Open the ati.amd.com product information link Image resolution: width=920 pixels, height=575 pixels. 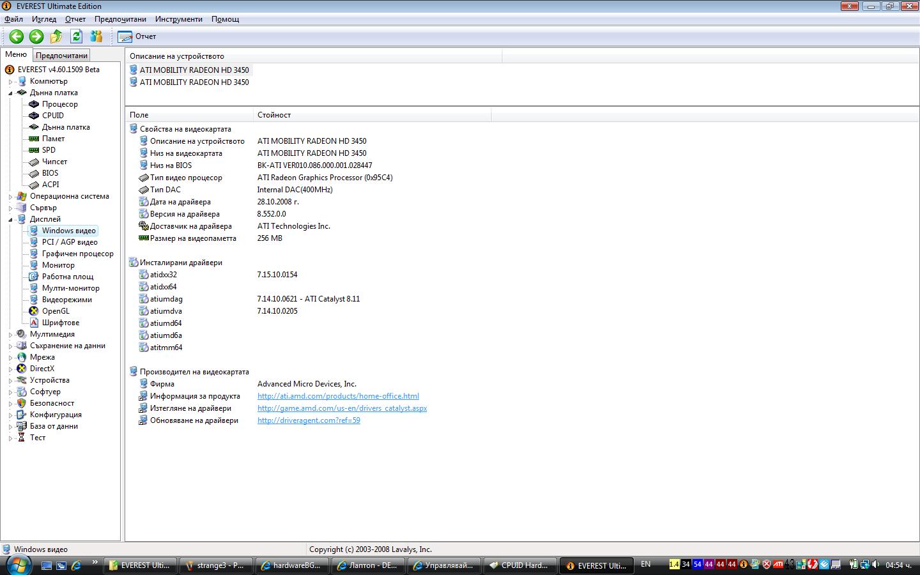click(338, 396)
